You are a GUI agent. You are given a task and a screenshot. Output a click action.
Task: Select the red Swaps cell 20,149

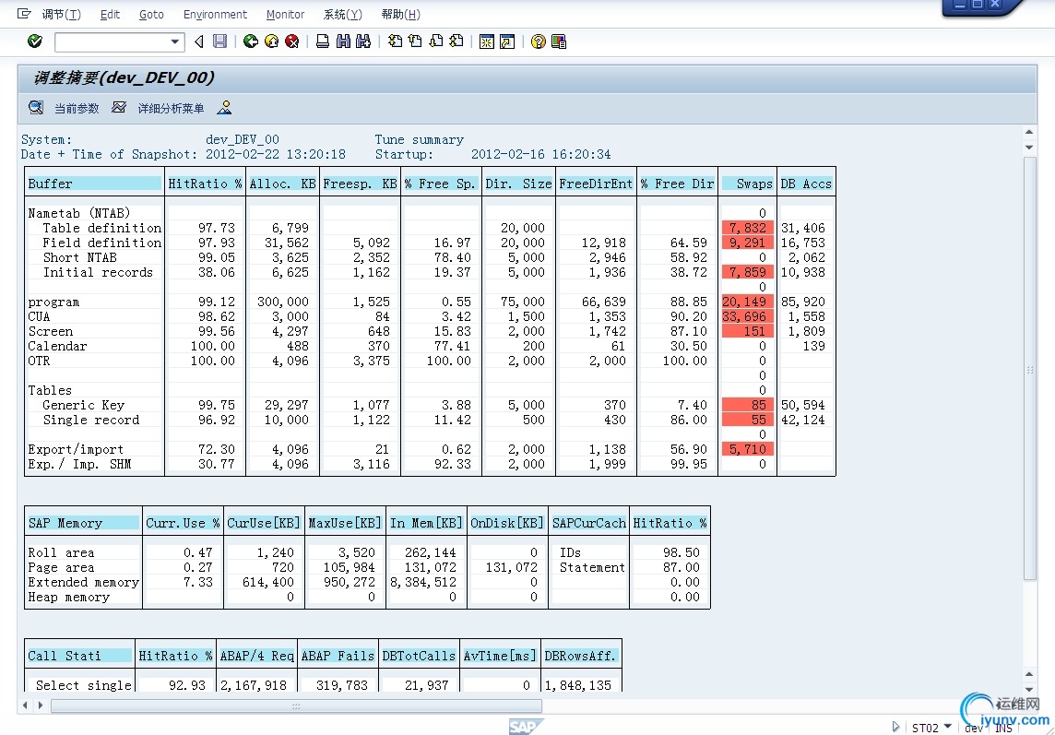[x=747, y=302]
